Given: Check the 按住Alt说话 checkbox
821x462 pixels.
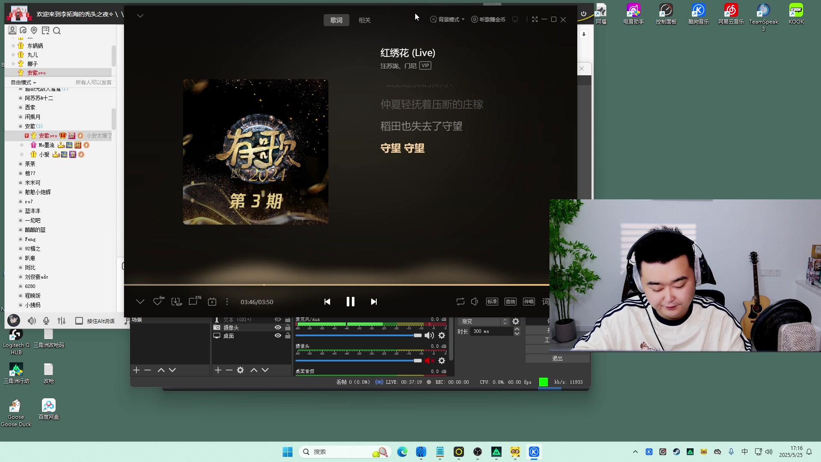Looking at the screenshot, I should 79,321.
